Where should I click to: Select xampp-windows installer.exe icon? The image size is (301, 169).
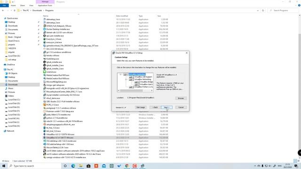44,157
